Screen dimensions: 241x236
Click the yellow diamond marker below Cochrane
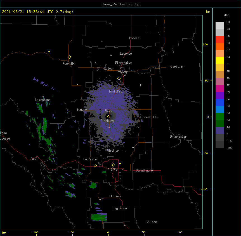point(95,165)
